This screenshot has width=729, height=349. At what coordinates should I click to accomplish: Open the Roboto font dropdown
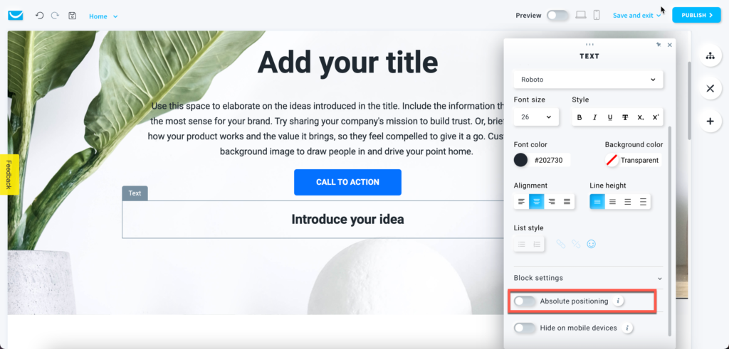tap(588, 80)
